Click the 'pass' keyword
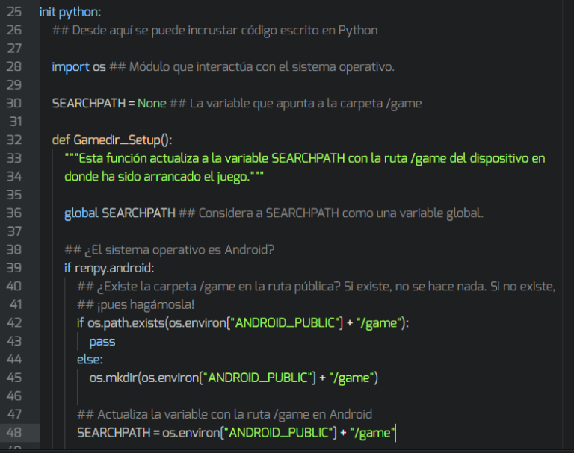 pyautogui.click(x=102, y=341)
